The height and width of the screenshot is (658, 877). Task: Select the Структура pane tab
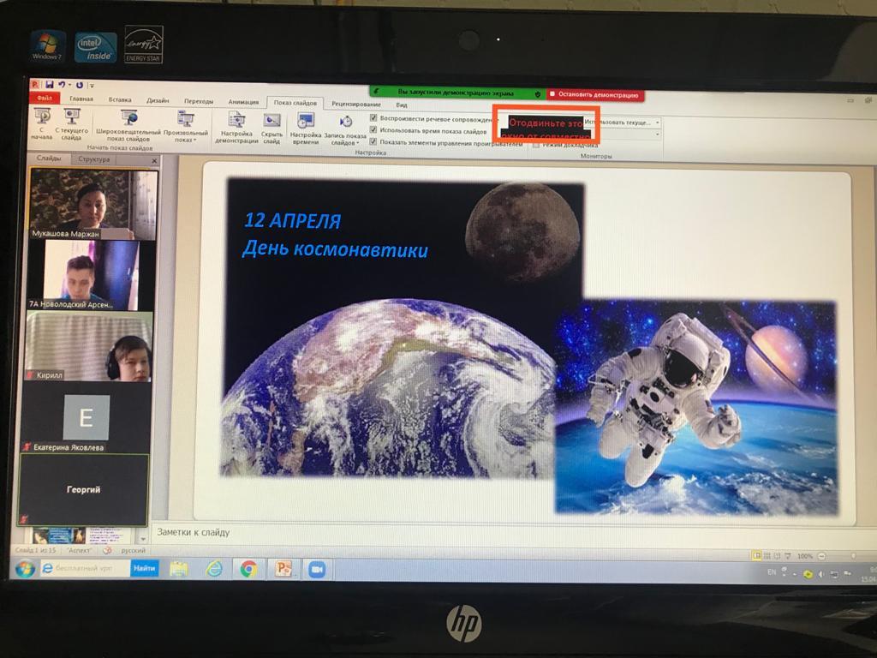[x=94, y=159]
